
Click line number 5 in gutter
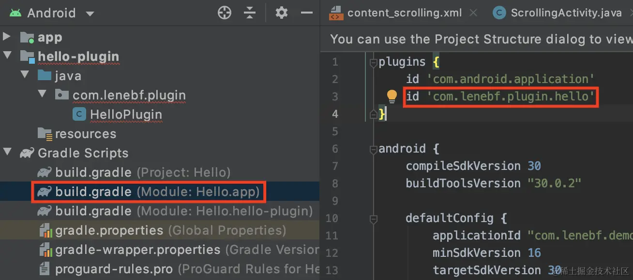(335, 131)
